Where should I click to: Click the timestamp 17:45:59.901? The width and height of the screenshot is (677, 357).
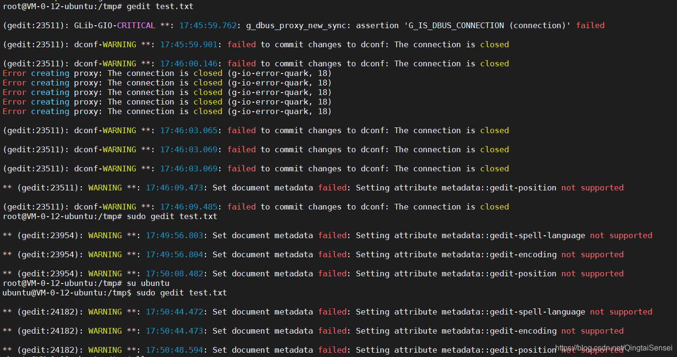click(x=189, y=44)
